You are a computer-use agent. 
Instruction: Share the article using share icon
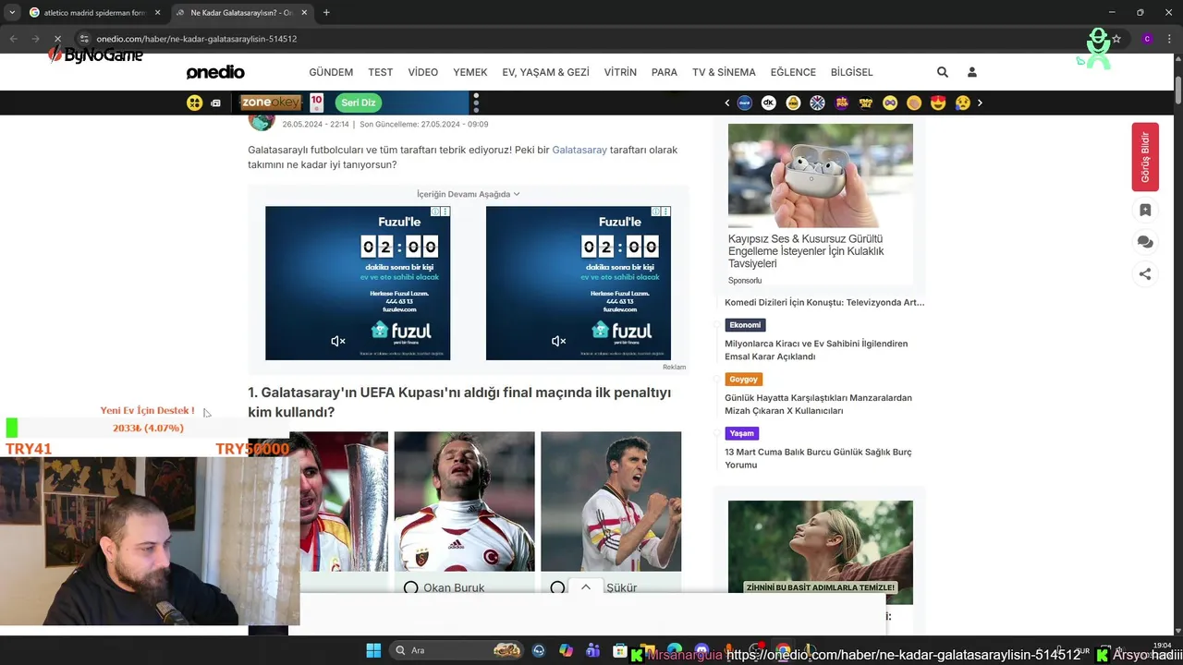(x=1145, y=273)
